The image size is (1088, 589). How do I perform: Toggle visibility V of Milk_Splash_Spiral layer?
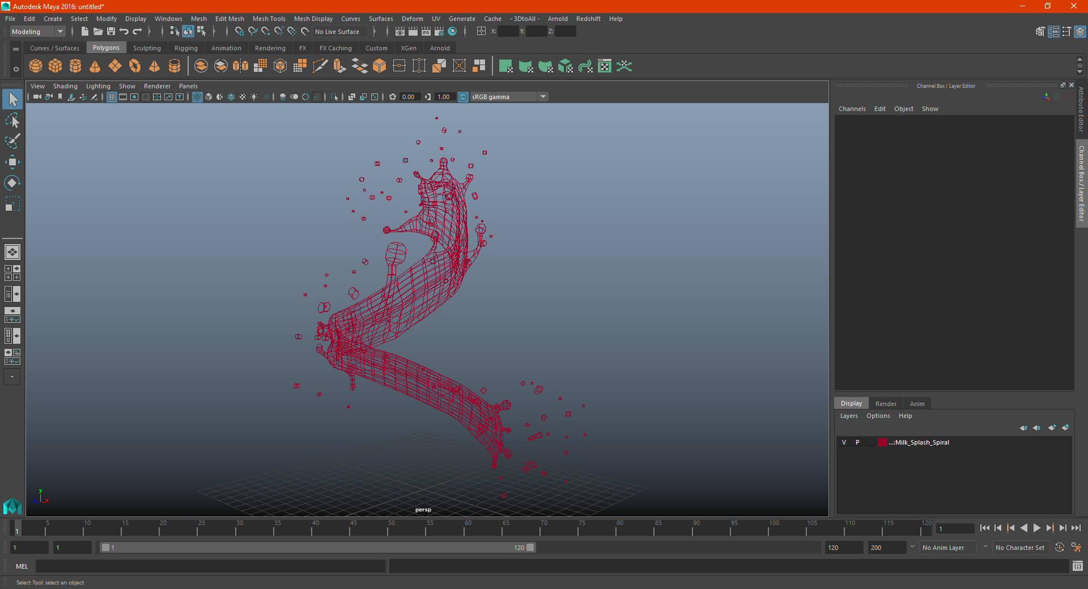pyautogui.click(x=844, y=442)
